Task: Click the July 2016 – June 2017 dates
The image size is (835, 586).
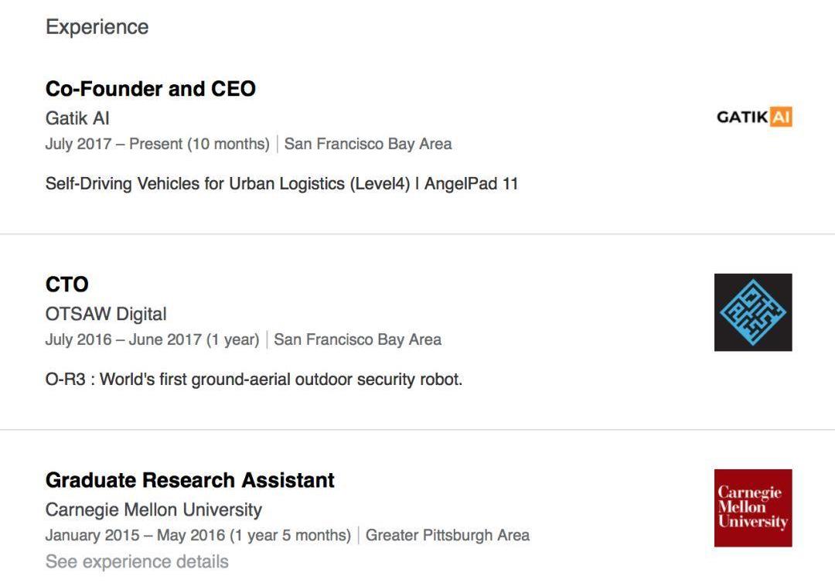Action: click(x=152, y=339)
